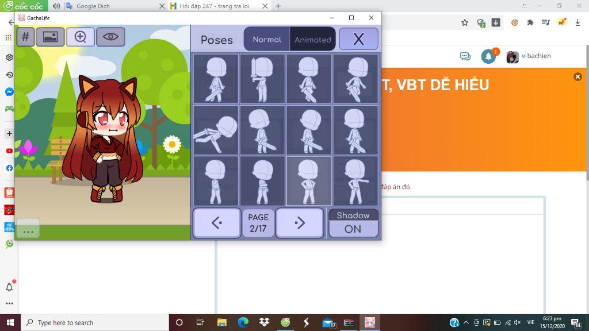The image size is (589, 331).
Task: Open File Explorer from taskbar
Action: [x=222, y=322]
